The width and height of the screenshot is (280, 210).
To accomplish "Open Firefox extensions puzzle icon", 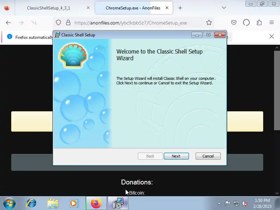I will [259, 22].
